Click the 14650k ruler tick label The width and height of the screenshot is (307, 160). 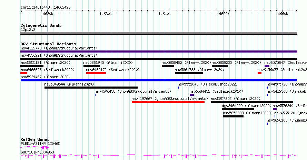tap(223, 14)
